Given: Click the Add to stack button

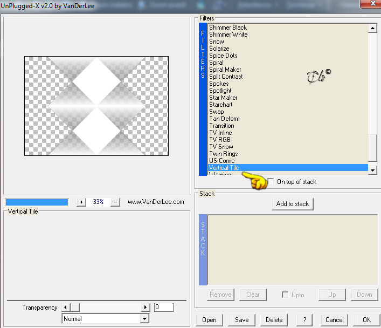Looking at the screenshot, I should click(292, 204).
